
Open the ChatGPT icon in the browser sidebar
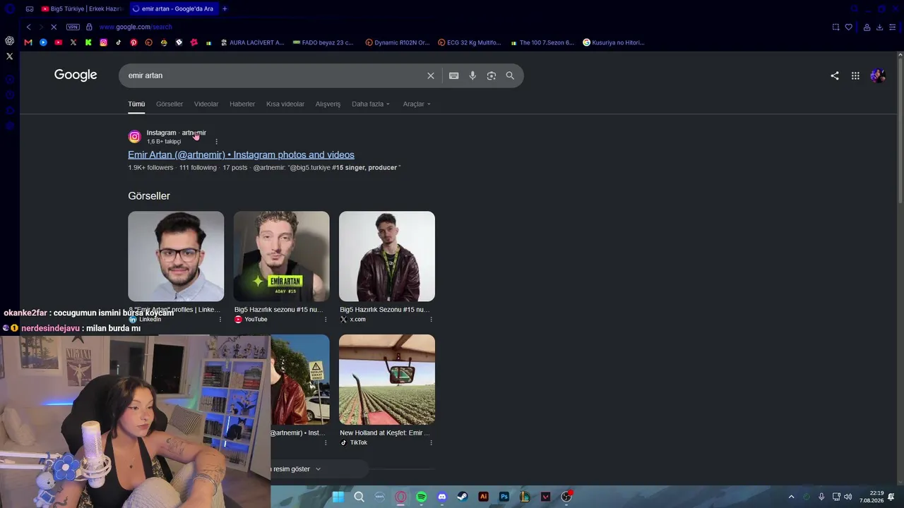point(9,41)
